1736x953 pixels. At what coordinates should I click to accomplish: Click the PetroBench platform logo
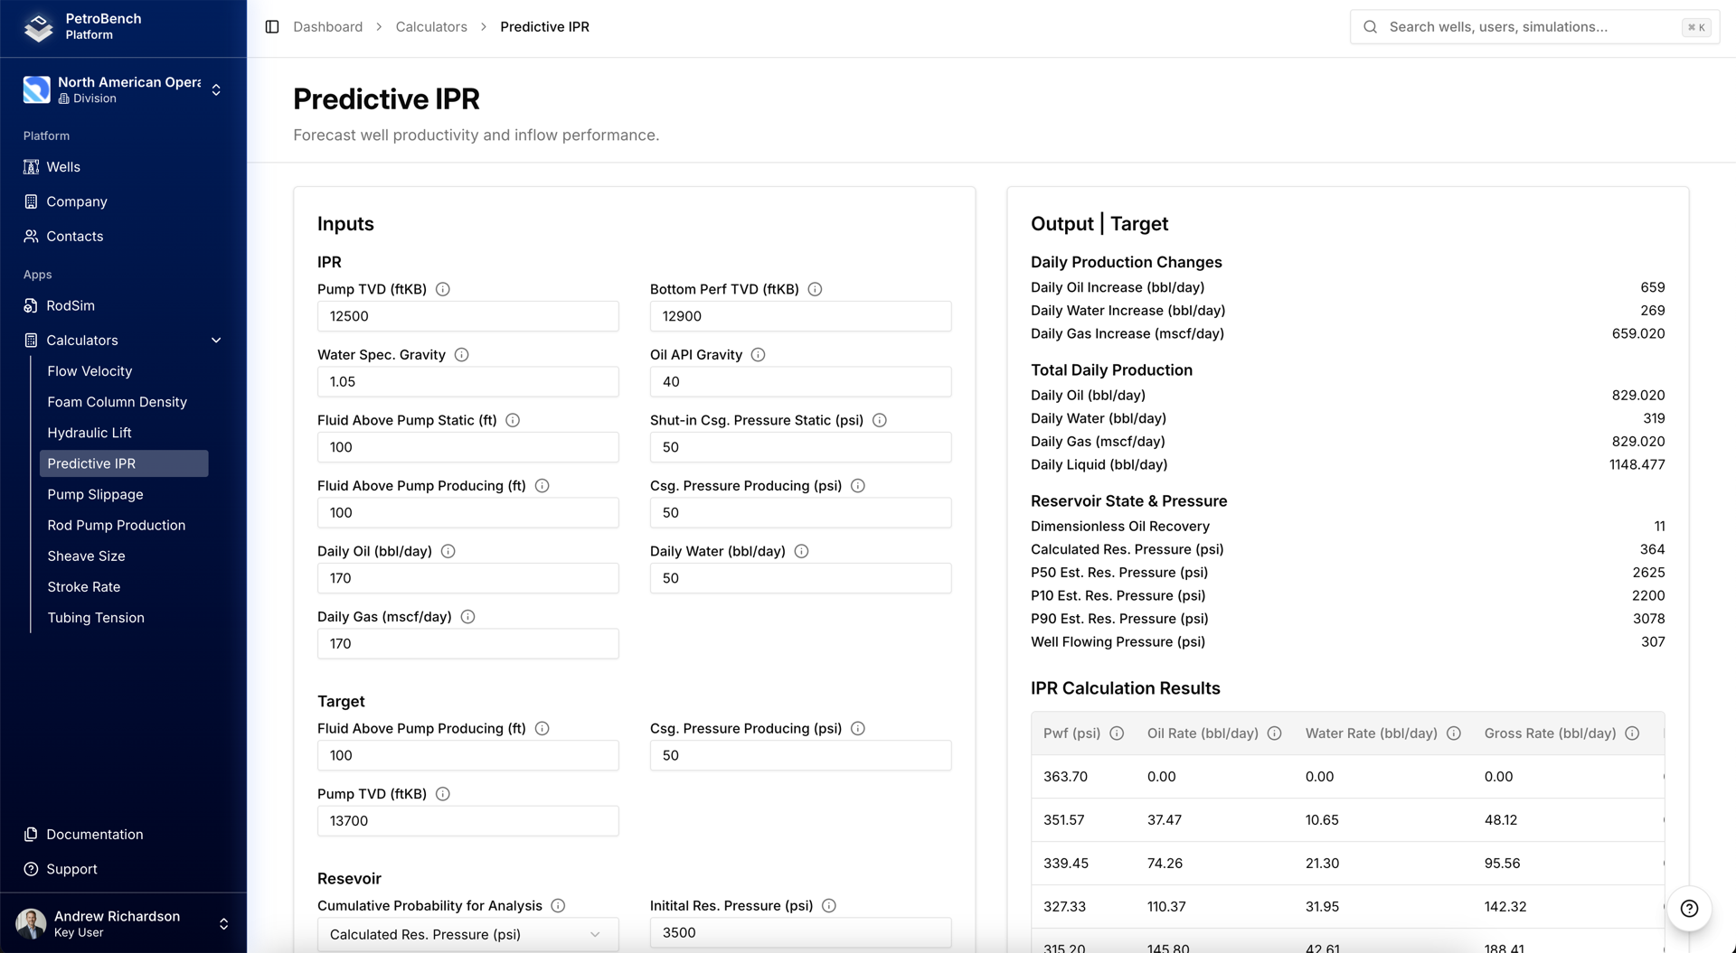[x=37, y=26]
